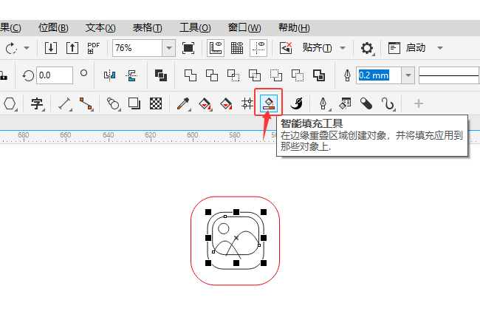Open the 工具(O) menu
The height and width of the screenshot is (317, 480).
tap(195, 28)
